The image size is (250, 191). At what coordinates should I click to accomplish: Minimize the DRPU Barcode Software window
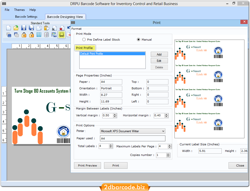pos(227,4)
